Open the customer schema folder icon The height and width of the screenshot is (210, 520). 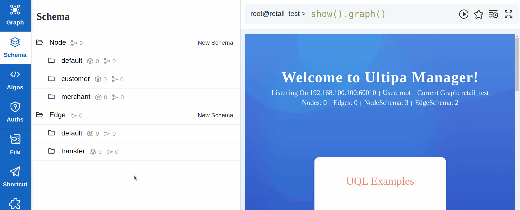tap(51, 79)
